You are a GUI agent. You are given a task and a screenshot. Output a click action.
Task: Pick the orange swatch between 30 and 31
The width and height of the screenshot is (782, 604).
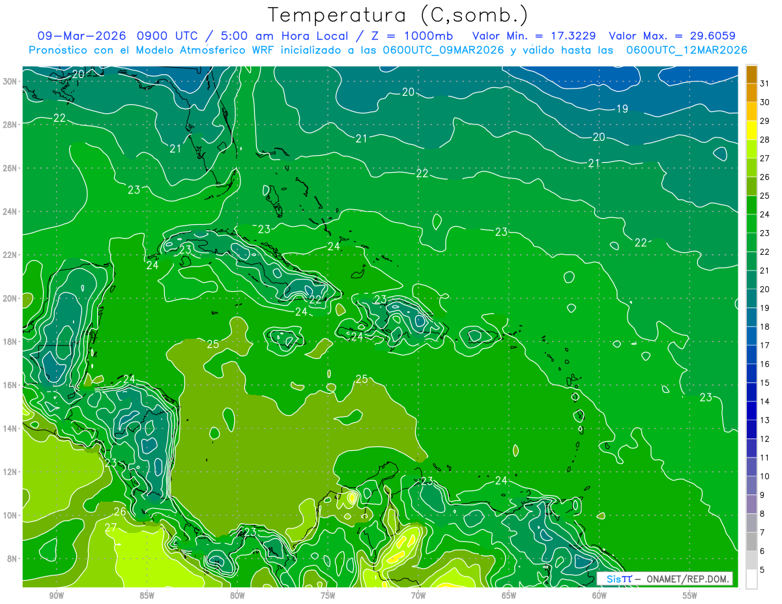pyautogui.click(x=751, y=93)
